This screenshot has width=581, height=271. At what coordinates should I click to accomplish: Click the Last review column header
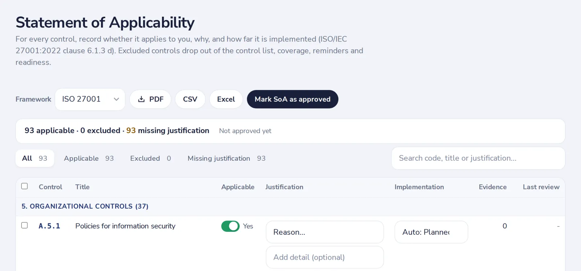(x=541, y=187)
